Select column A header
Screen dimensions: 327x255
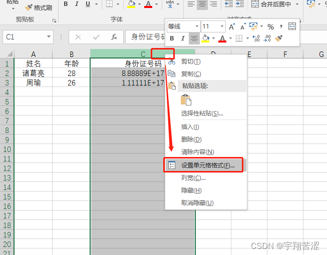pyautogui.click(x=33, y=54)
